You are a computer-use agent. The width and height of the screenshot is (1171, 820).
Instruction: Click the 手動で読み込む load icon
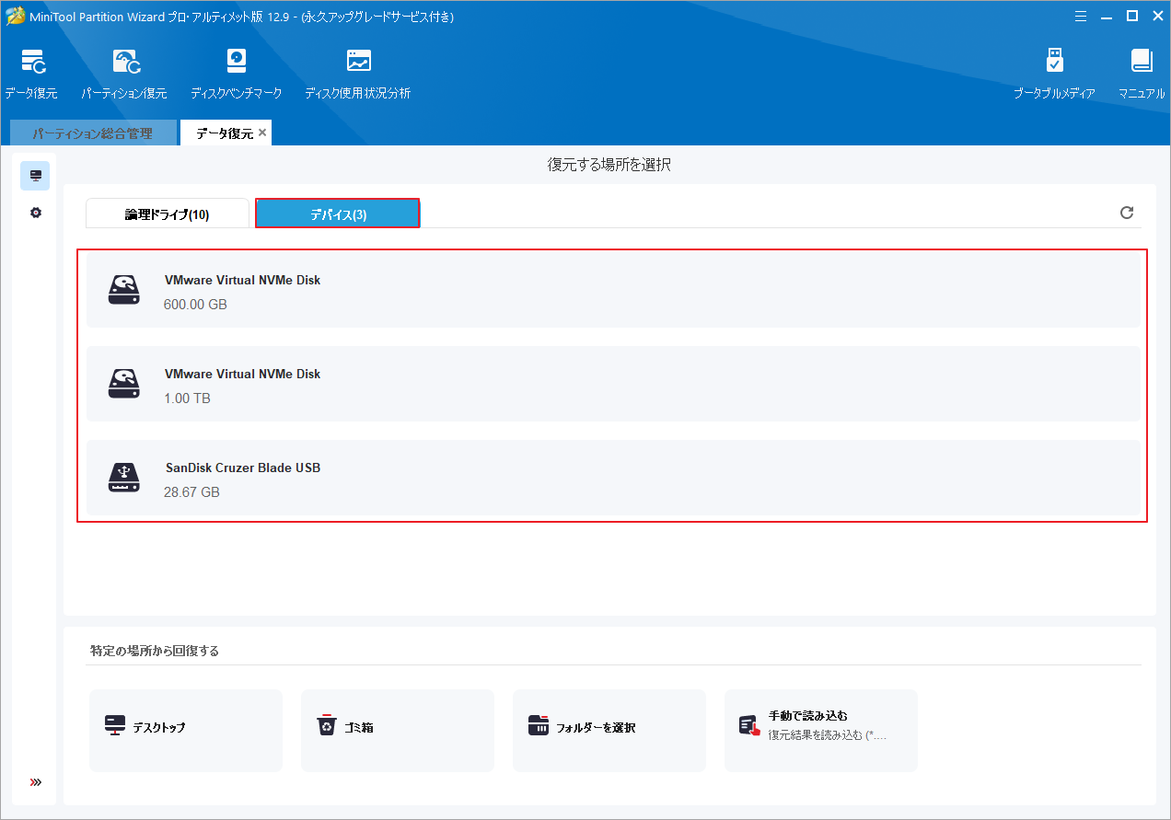point(749,726)
